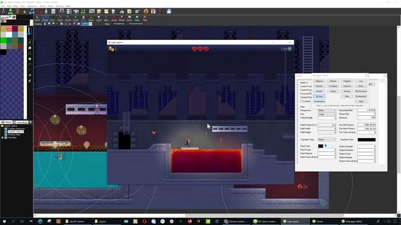Click the Variables button in Debugger
Viewport: 401px width, 225px height.
(333, 86)
